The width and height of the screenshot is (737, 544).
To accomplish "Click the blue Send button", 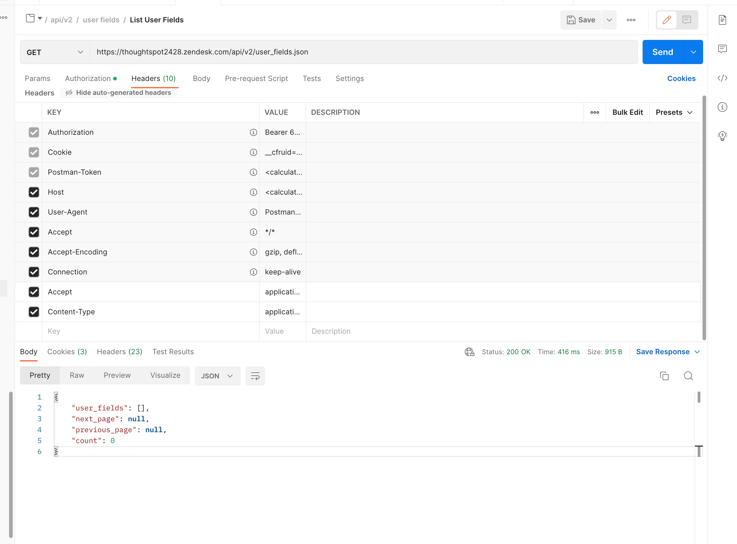I will pos(663,52).
